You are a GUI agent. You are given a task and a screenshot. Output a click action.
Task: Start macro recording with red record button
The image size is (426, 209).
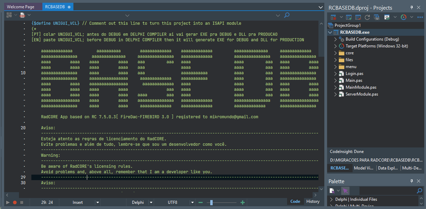[15, 202]
